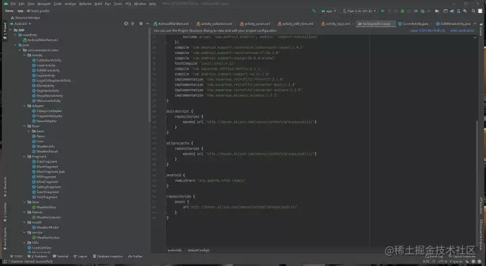Open the Layout Inspector
Image resolution: width=486 pixels, height=266 pixels.
462,257
